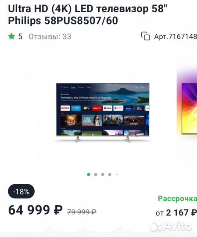Click the Арт. article number text
The image size is (197, 237).
coord(176,36)
